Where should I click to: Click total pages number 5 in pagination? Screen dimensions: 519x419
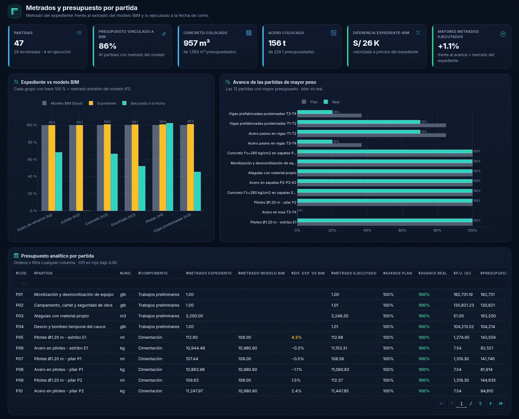480,403
